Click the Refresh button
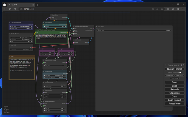 click(x=175, y=89)
